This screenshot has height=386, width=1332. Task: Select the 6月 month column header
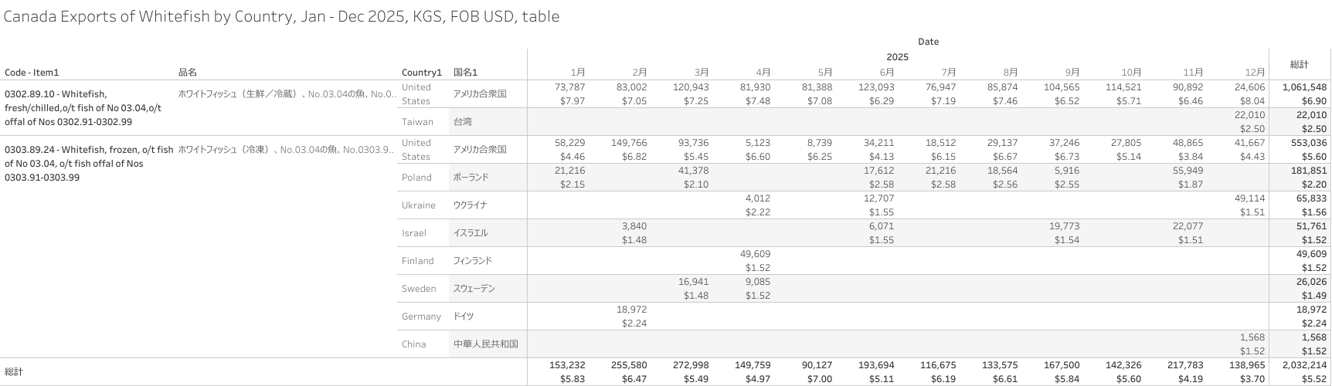tap(886, 73)
